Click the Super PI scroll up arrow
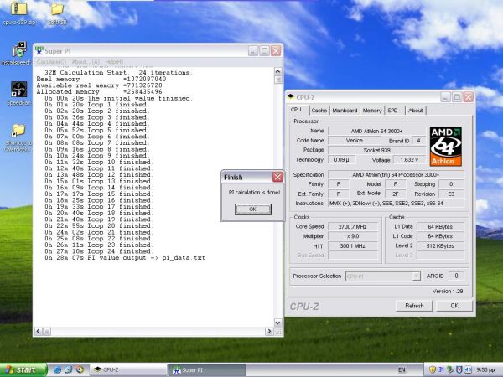Screen dimensions: 503x377 (277, 71)
